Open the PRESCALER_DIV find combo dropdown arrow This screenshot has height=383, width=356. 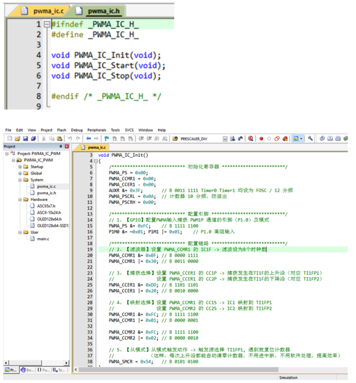(x=225, y=139)
